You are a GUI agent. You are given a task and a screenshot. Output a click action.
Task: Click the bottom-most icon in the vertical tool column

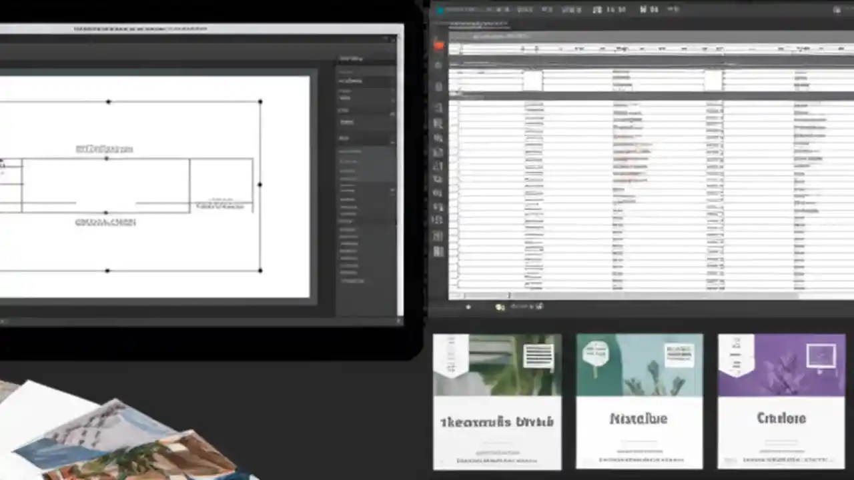438,252
